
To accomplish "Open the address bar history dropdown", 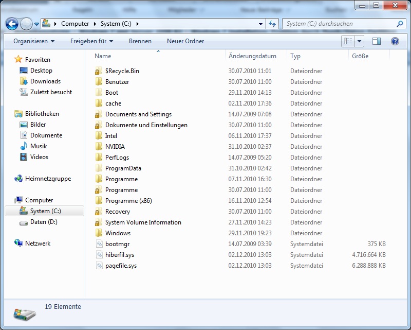I will pos(260,24).
